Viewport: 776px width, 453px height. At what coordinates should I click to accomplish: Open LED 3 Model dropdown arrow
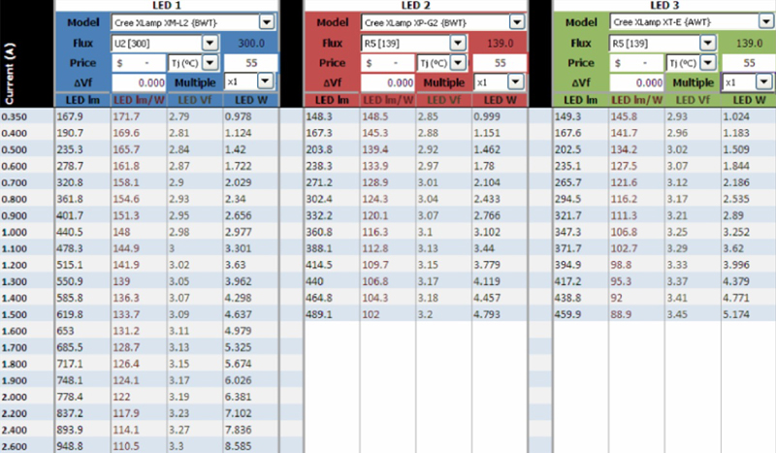(x=766, y=21)
